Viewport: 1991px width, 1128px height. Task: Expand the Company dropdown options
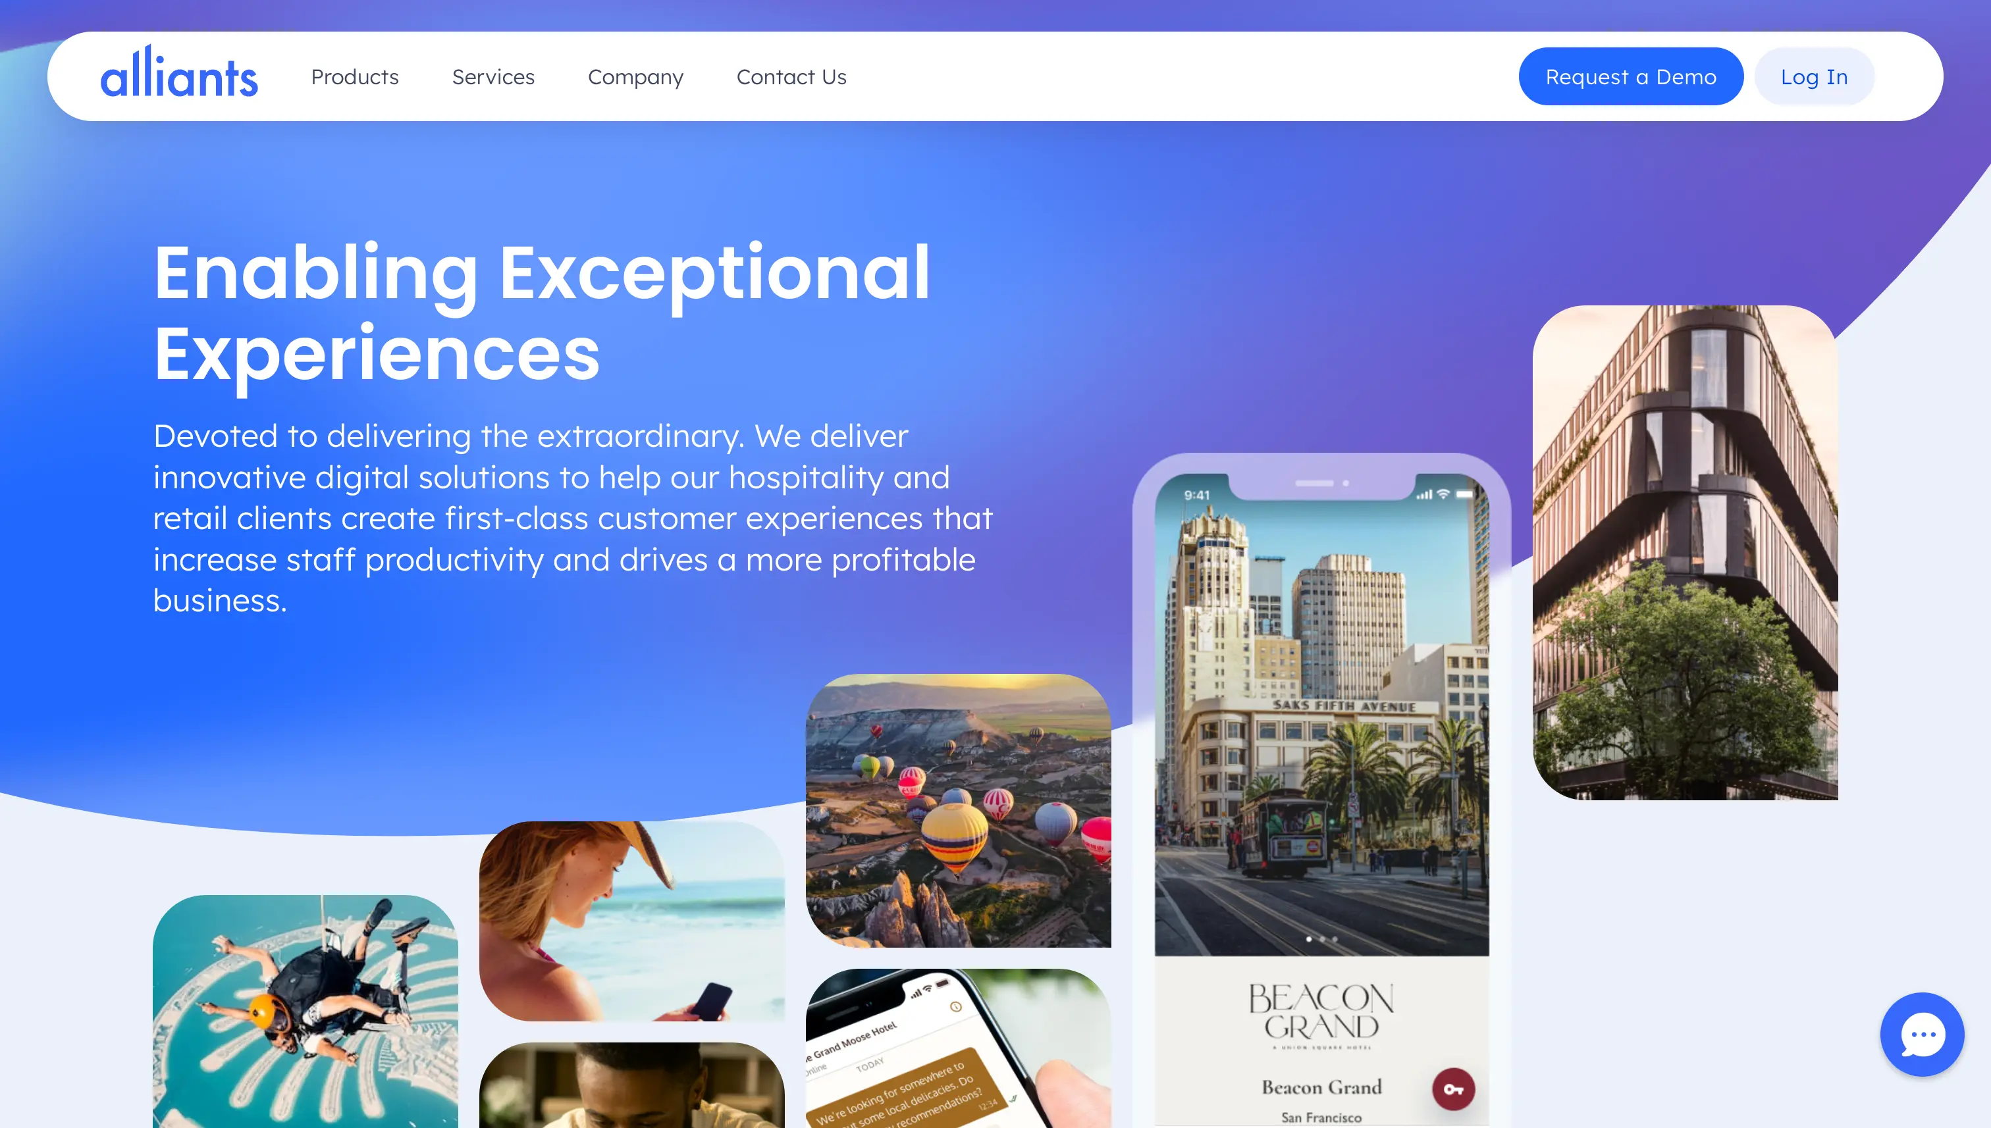click(x=636, y=75)
